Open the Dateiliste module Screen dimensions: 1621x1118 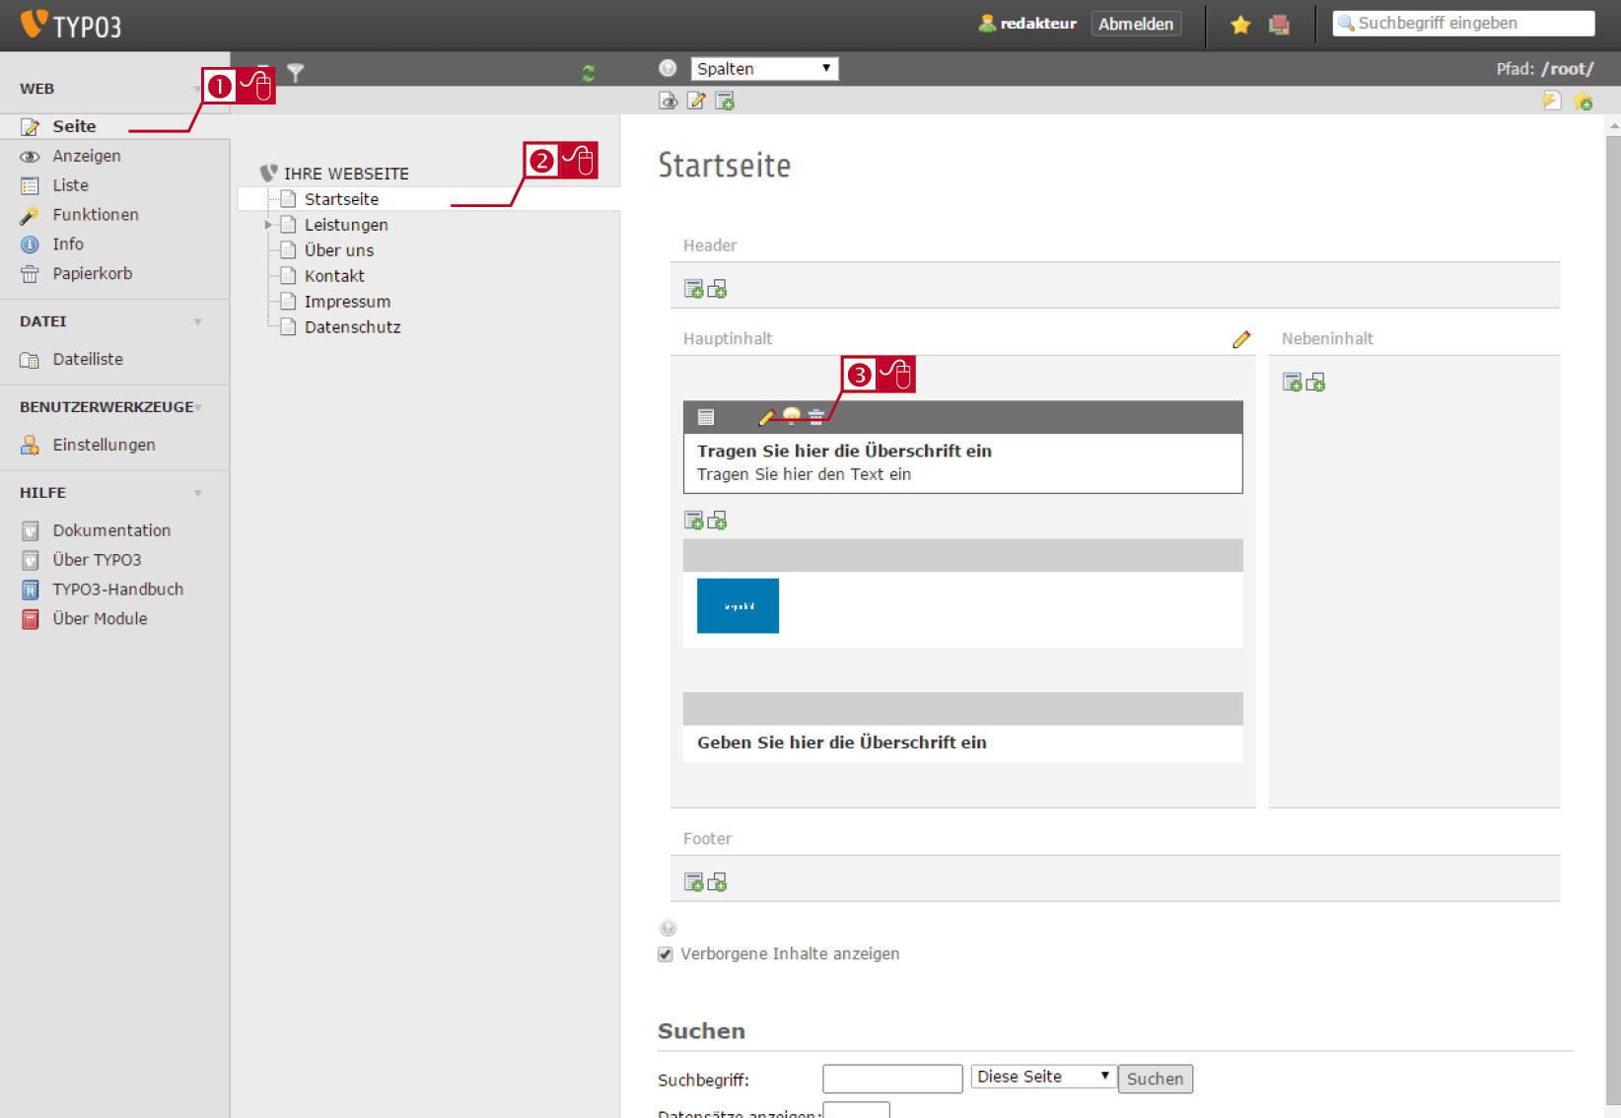tap(88, 360)
